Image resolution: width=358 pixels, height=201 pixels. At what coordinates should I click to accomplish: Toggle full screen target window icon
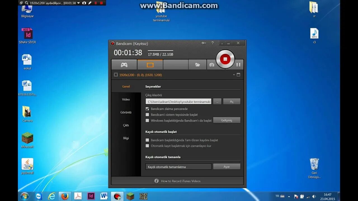238,75
